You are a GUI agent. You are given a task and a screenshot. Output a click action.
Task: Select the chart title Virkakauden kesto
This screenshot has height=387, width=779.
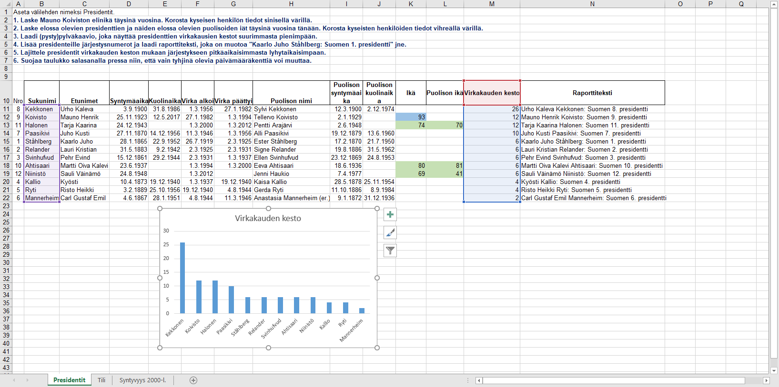click(x=268, y=219)
